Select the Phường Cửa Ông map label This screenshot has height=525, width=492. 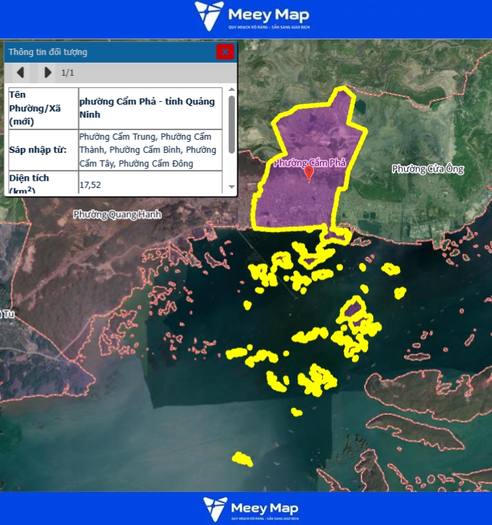click(x=427, y=169)
